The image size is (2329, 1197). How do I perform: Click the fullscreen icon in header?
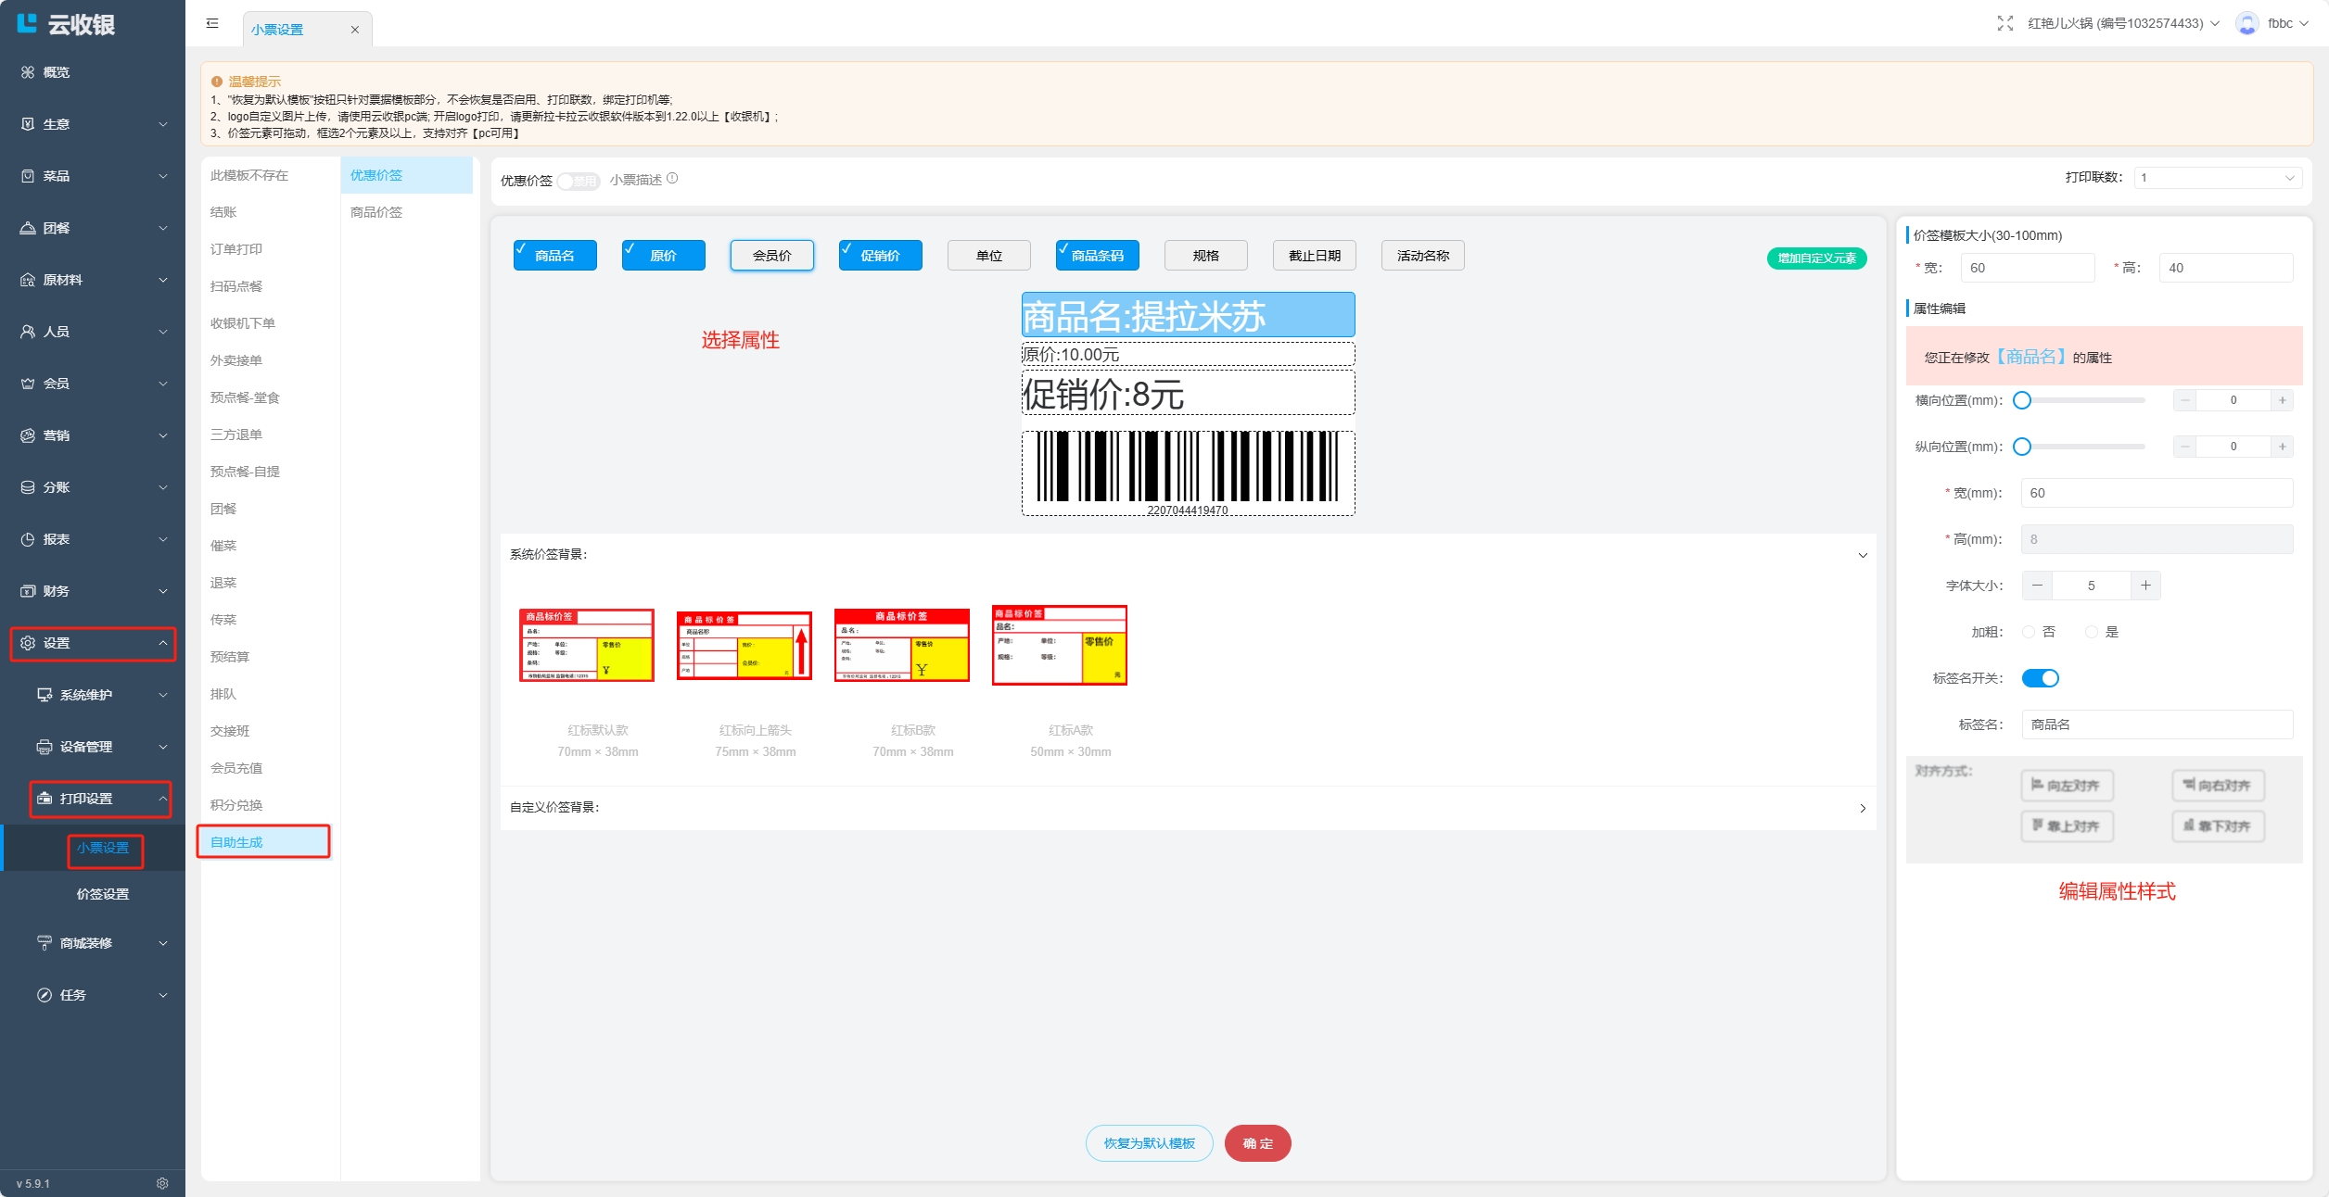pyautogui.click(x=2004, y=23)
